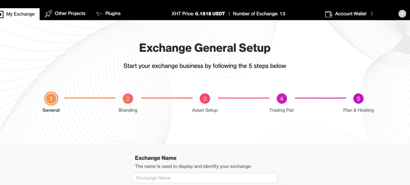
Task: Click the Plan & Hosting step label
Action: 359,110
